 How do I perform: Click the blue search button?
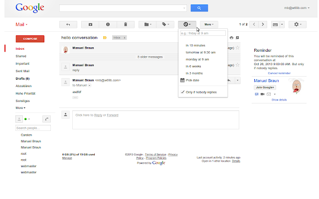pyautogui.click(x=199, y=8)
